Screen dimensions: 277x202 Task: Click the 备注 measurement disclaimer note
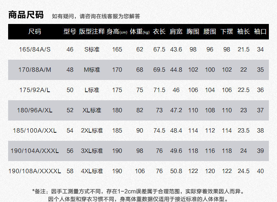click(138, 191)
